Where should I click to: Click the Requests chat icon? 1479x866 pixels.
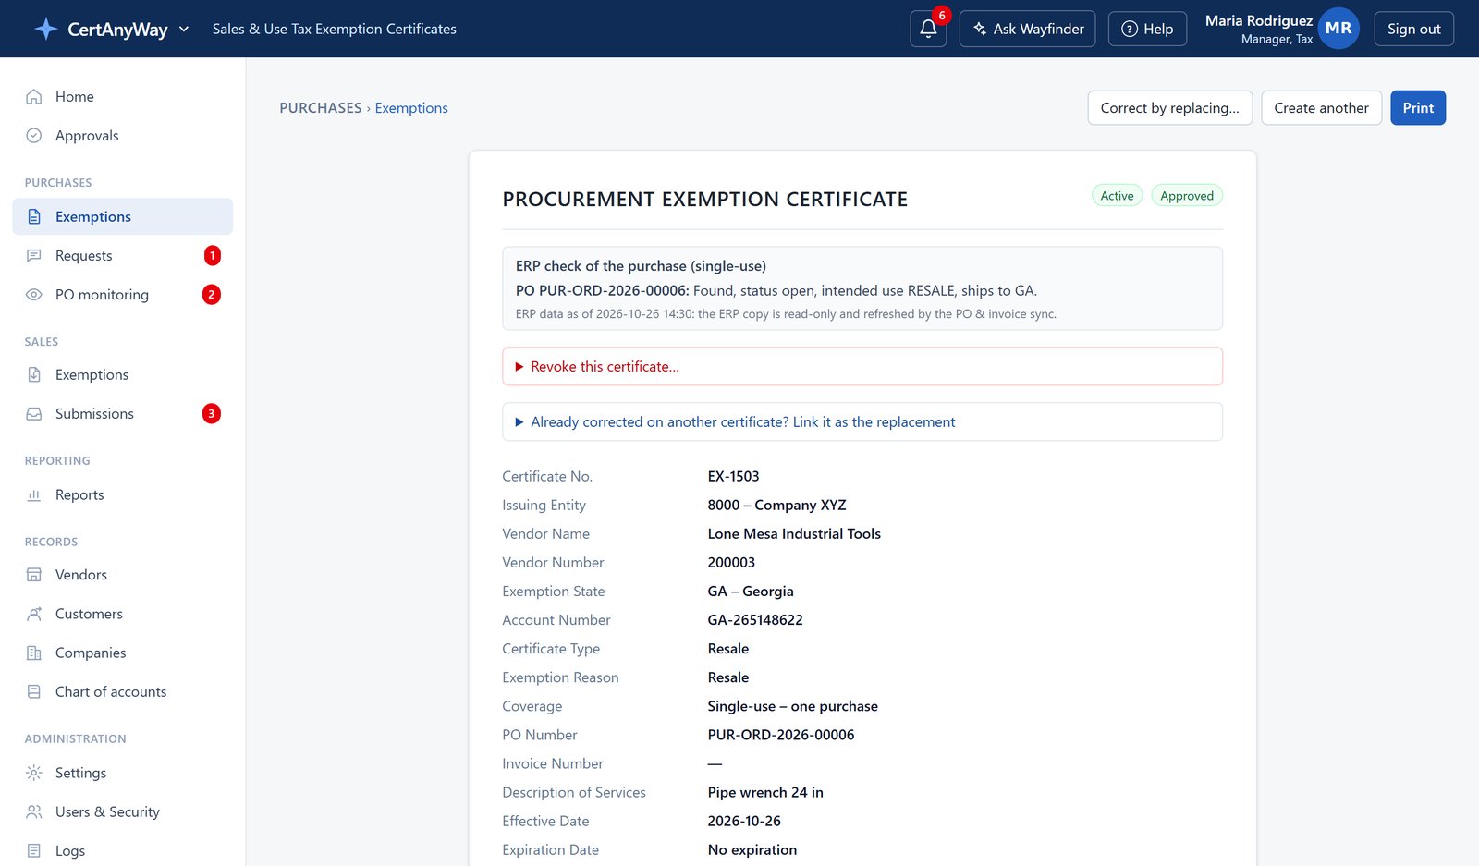click(34, 255)
